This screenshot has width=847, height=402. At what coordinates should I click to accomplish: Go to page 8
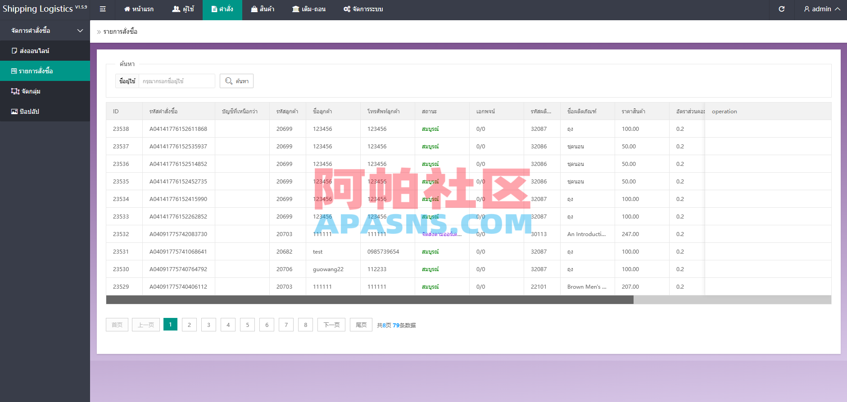[305, 325]
